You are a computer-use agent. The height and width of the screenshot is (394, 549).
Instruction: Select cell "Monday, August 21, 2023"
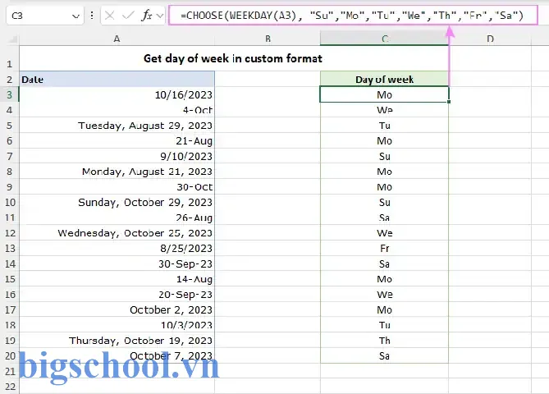tap(117, 172)
